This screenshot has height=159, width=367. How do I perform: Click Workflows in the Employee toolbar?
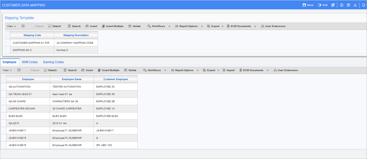pos(152,70)
